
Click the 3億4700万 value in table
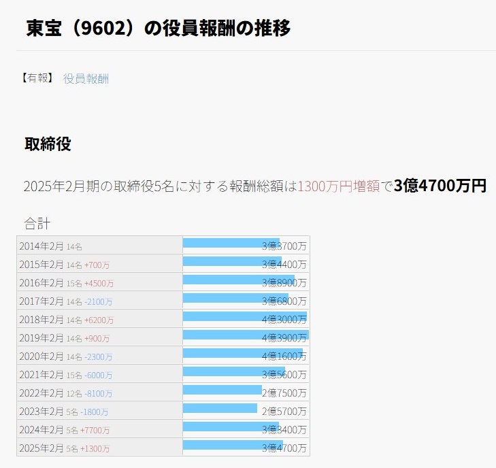(x=284, y=448)
